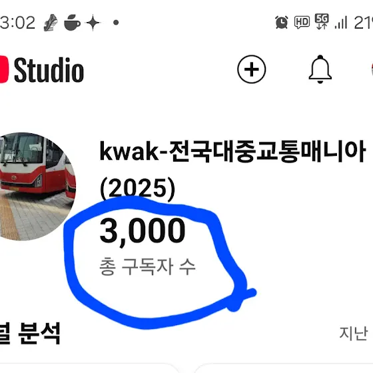
Task: Tap the circled plus Create button
Action: (252, 69)
